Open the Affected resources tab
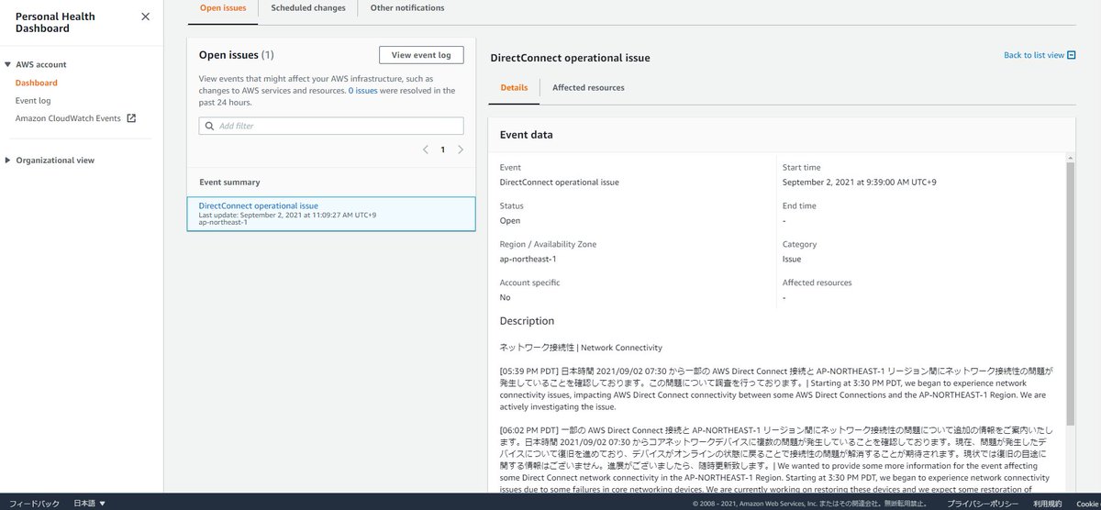Screen dimensions: 1101x510 (588, 88)
